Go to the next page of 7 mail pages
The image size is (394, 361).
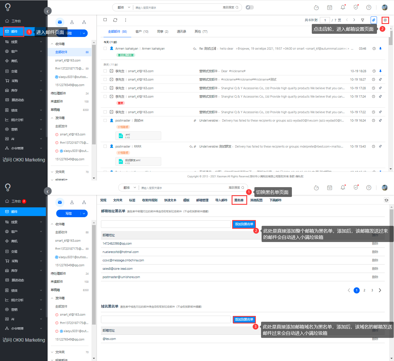coord(354,20)
